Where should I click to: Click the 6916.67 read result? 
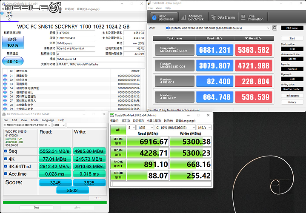[x=148, y=142]
